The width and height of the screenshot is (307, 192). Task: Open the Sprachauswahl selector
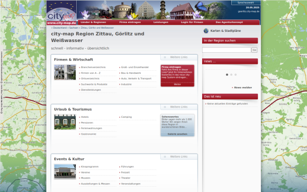tap(246, 3)
